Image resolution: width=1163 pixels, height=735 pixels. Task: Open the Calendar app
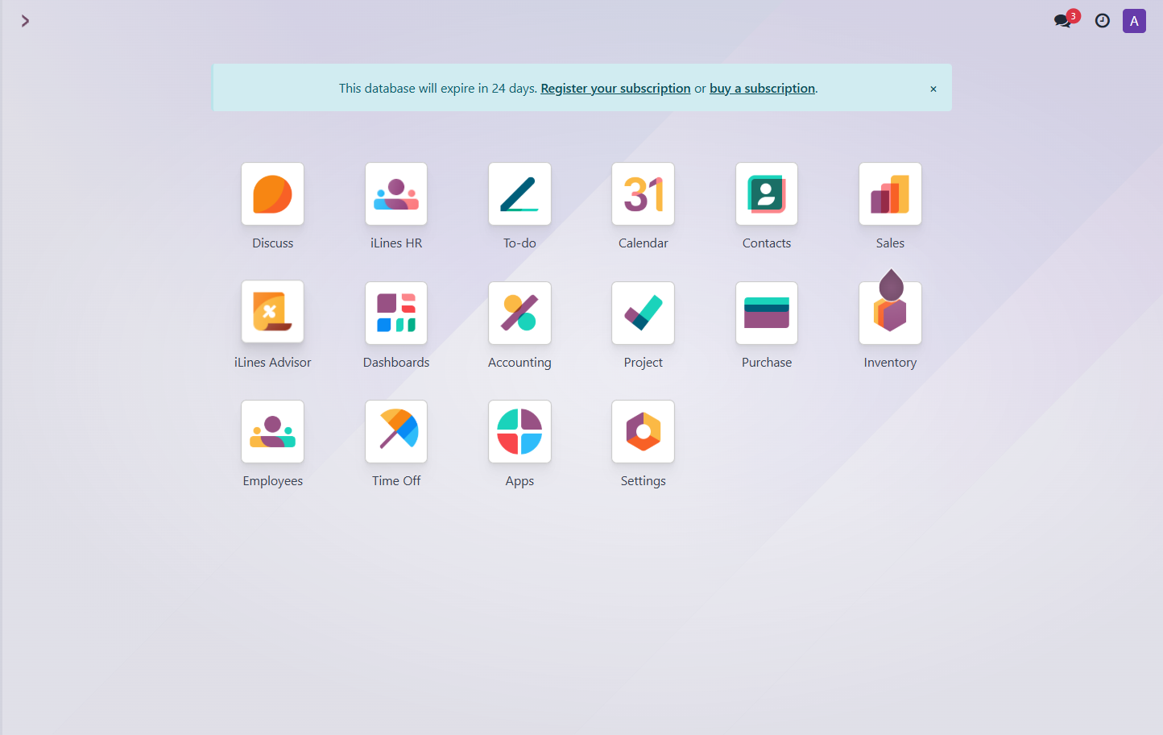[643, 194]
